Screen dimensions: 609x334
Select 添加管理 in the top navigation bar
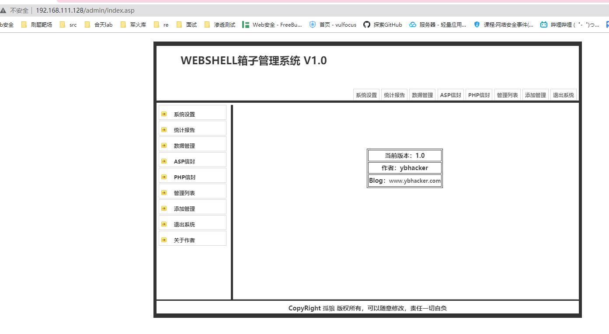[x=536, y=95]
